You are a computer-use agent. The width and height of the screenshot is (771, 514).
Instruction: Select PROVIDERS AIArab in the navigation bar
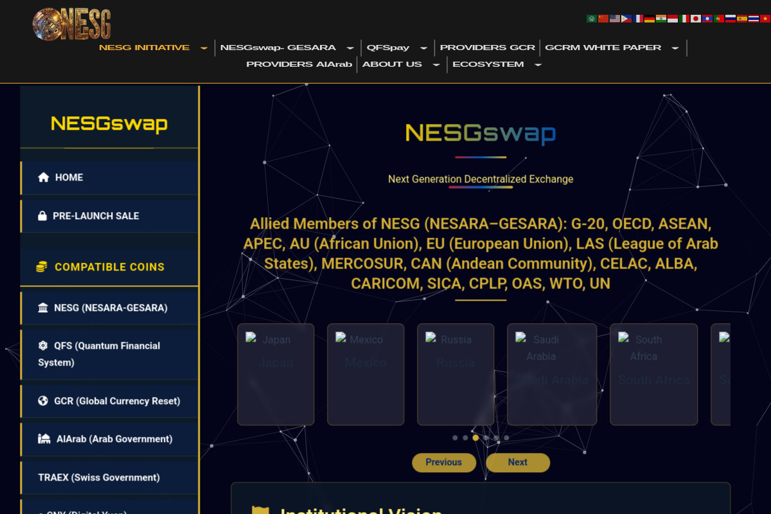pos(299,64)
